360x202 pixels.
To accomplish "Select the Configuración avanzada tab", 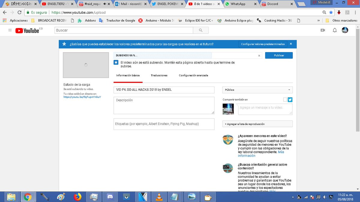I will [x=193, y=75].
